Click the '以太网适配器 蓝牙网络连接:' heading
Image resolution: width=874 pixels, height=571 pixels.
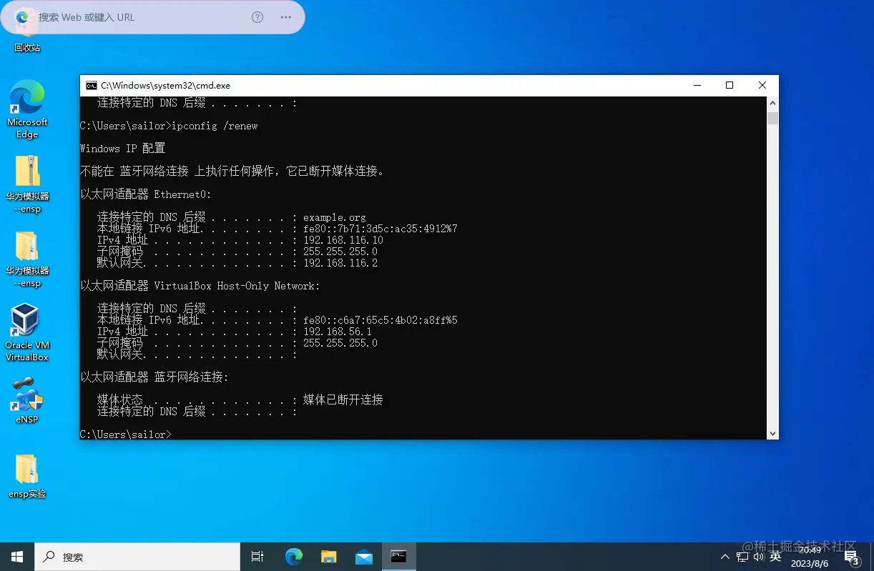(154, 377)
